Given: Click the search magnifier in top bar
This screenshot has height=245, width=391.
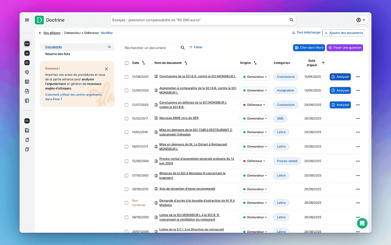Looking at the screenshot, I should point(291,20).
